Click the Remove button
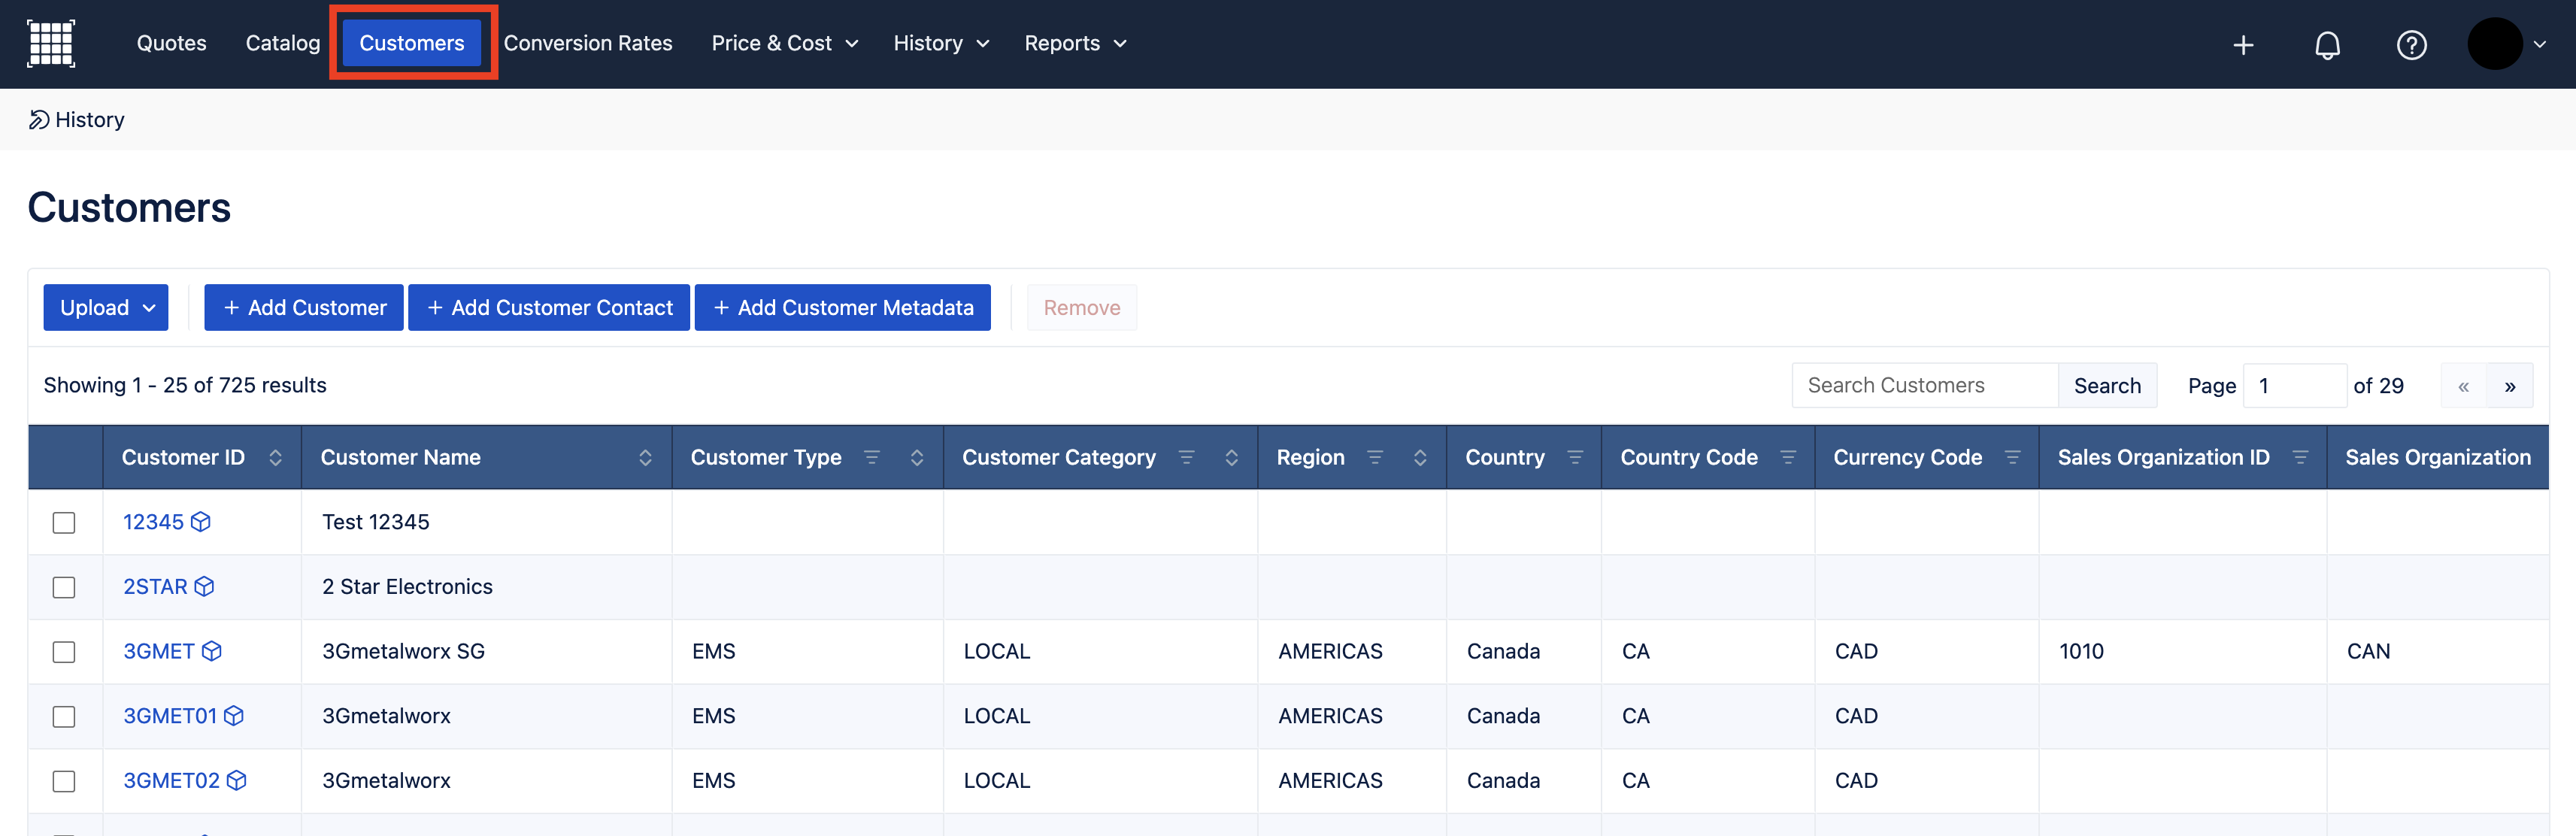 click(x=1082, y=307)
